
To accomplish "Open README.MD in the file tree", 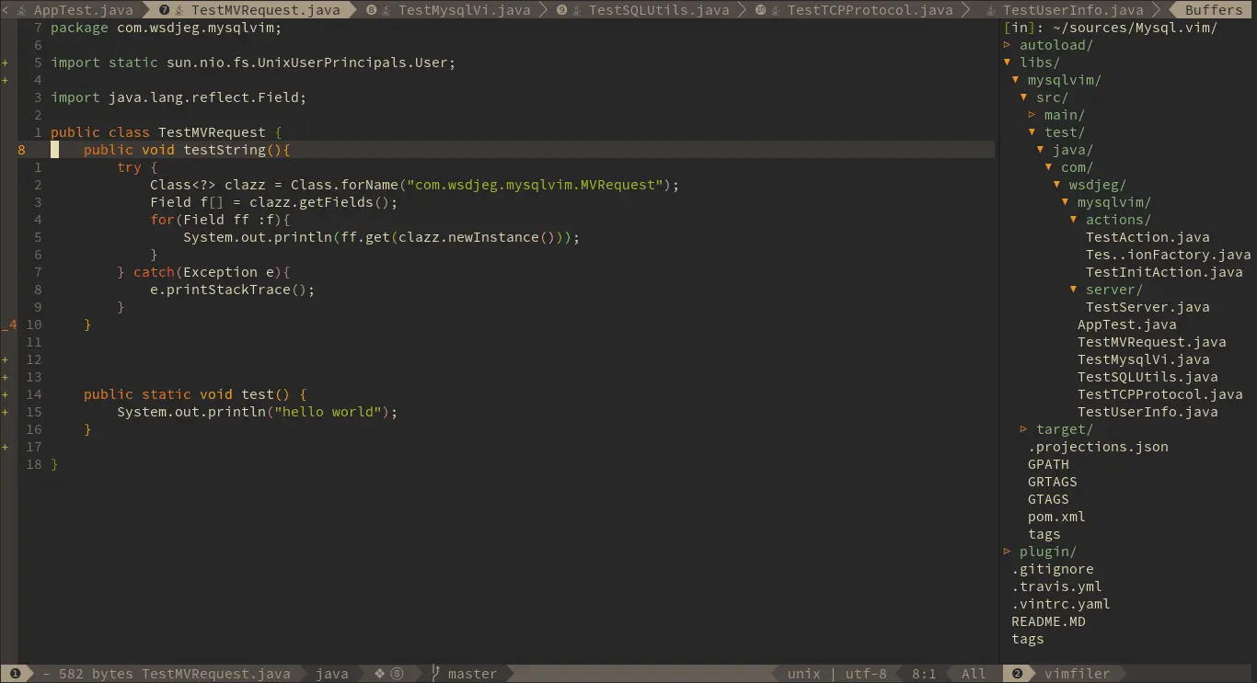I will click(1048, 621).
